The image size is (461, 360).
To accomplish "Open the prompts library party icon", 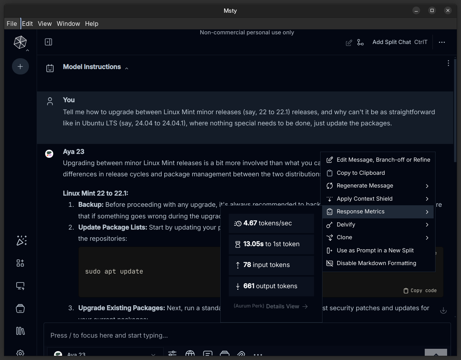I will click(x=21, y=240).
